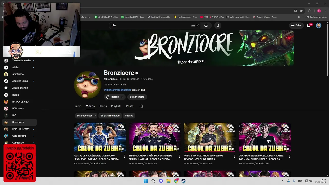Image resolution: width=329 pixels, height=185 pixels.
Task: Open the Caio Pra Dentro subscription
Action: tap(20, 129)
